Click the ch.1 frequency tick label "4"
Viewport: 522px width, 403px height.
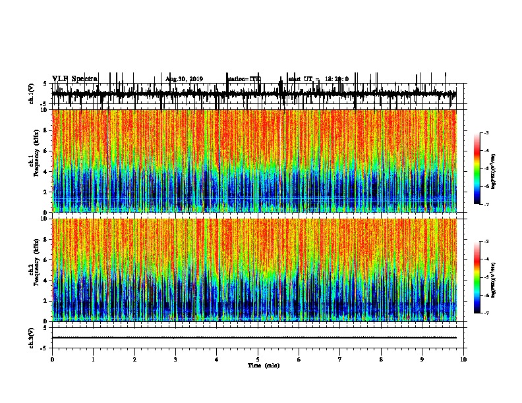[46, 172]
